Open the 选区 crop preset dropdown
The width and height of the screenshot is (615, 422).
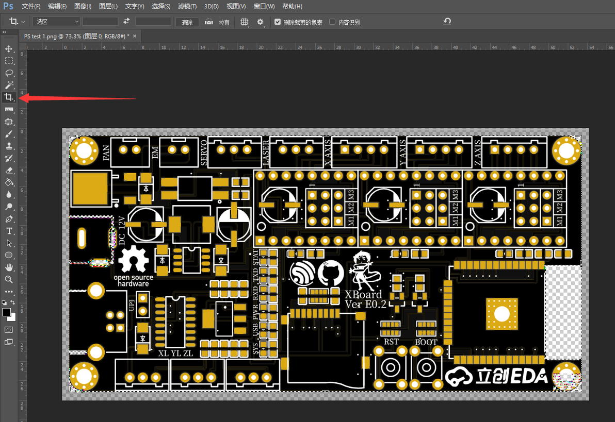click(x=56, y=22)
